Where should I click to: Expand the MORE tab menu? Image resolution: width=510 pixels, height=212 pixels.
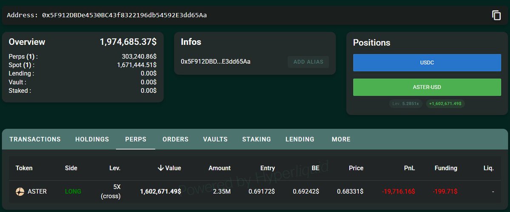tap(341, 139)
